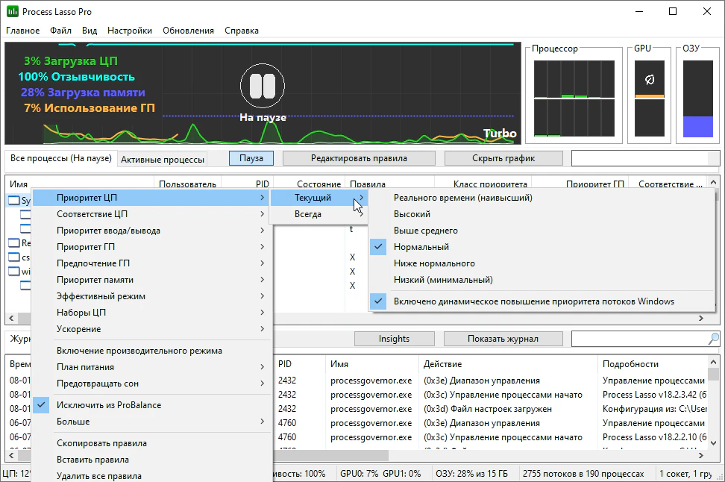This screenshot has width=725, height=482.
Task: Set priority to Ниже нормального
Action: coord(542,263)
